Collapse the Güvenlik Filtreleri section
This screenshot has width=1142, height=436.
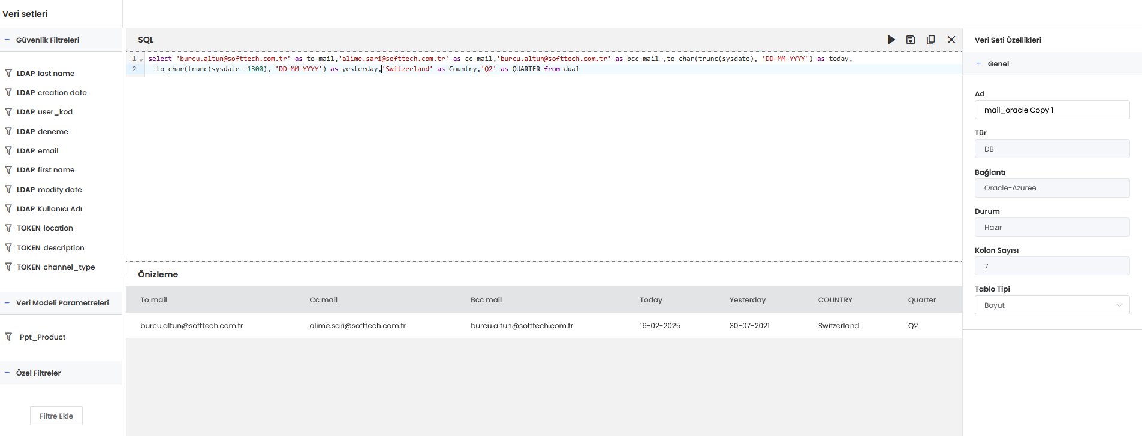(x=7, y=40)
